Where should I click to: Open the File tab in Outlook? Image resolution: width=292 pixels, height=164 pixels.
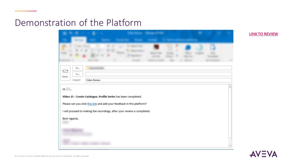coord(65,40)
